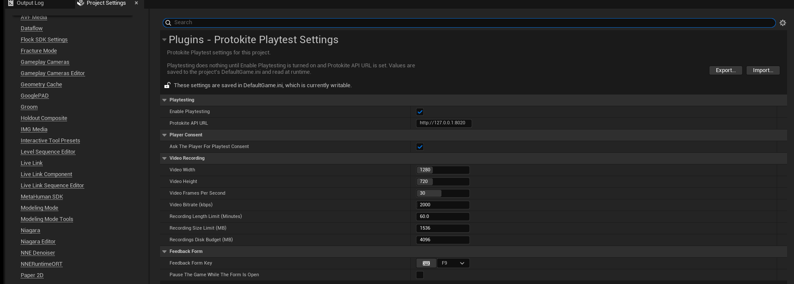Click the Recording Length Limit field 60.0
The image size is (794, 284).
pos(443,217)
